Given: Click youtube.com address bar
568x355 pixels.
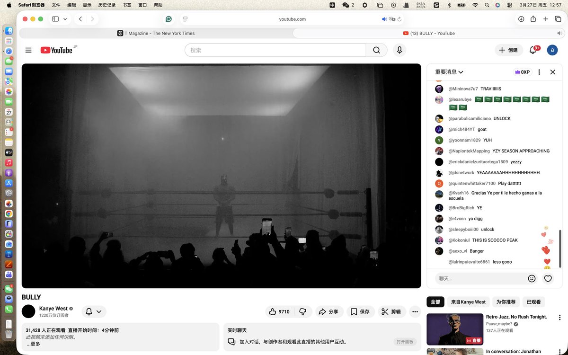Looking at the screenshot, I should pyautogui.click(x=293, y=19).
